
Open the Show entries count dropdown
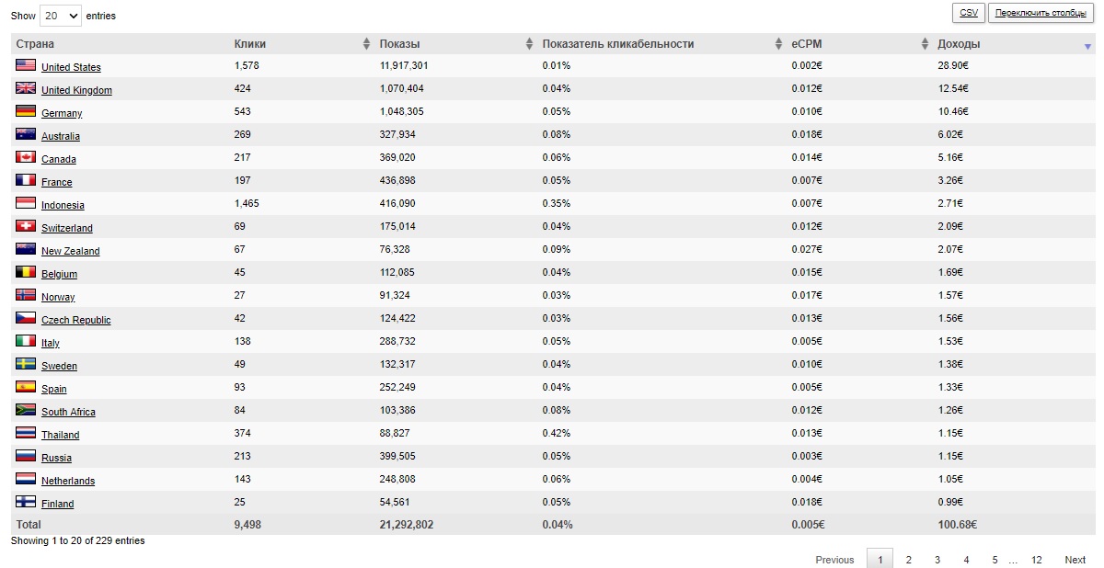click(61, 16)
